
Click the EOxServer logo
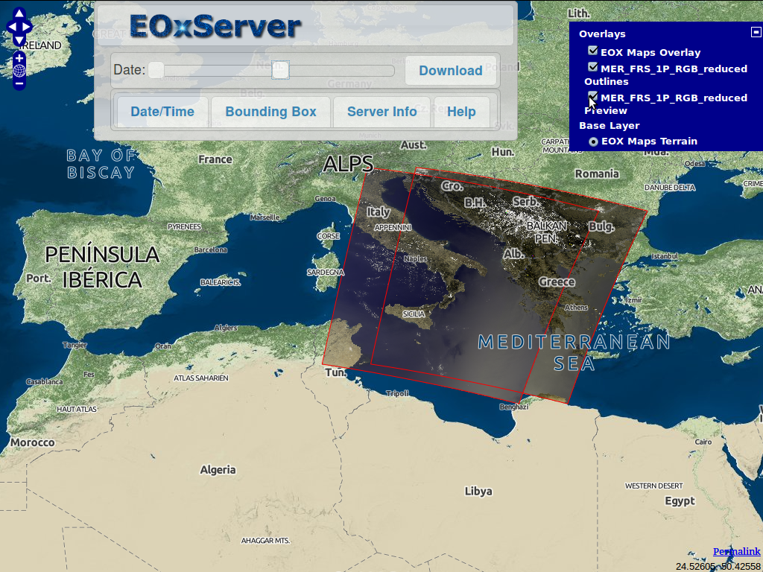pyautogui.click(x=215, y=26)
